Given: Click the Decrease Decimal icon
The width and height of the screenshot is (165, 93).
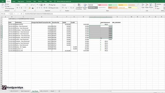Looking at the screenshot, I should point(73,8).
